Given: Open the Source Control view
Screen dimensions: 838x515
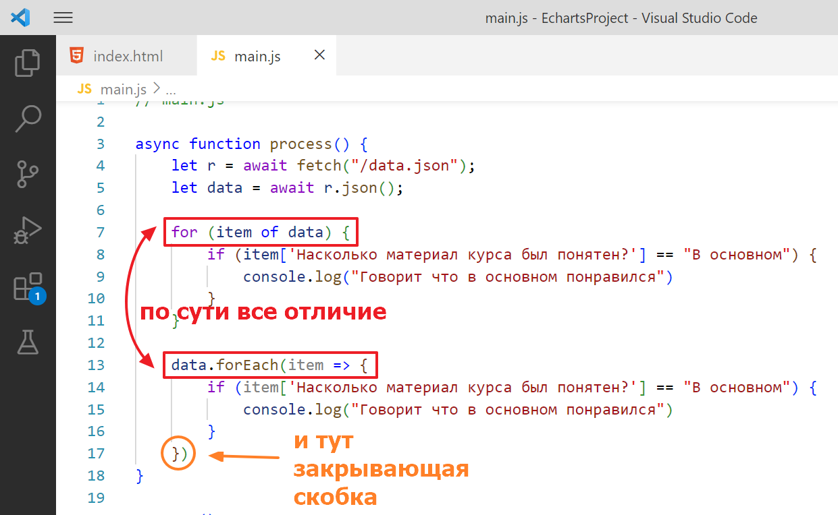Looking at the screenshot, I should tap(27, 175).
